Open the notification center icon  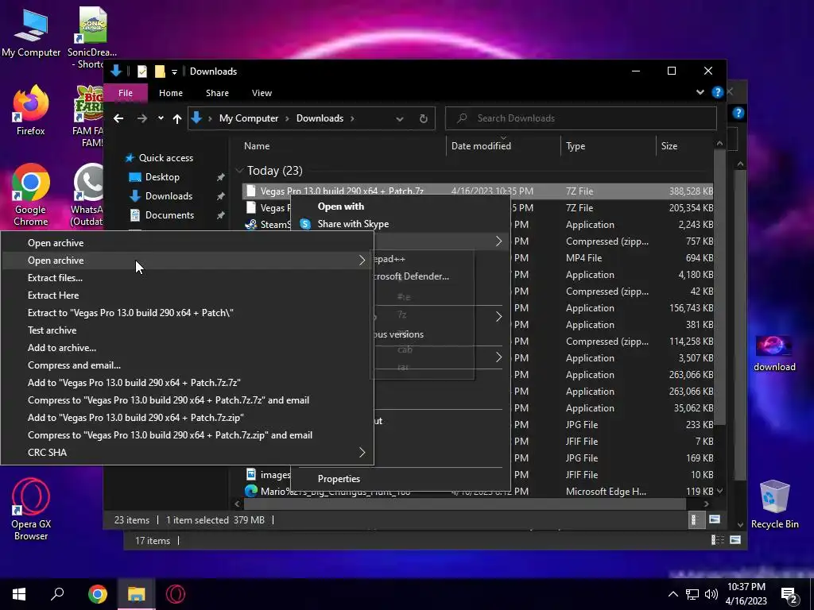789,595
